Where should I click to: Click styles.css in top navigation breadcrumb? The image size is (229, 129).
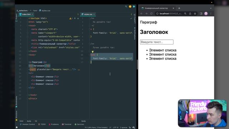click(x=45, y=11)
